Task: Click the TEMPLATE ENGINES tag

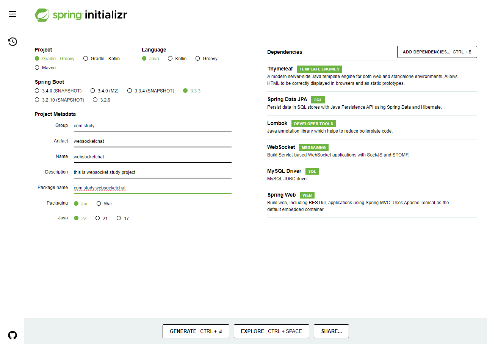Action: [x=319, y=69]
